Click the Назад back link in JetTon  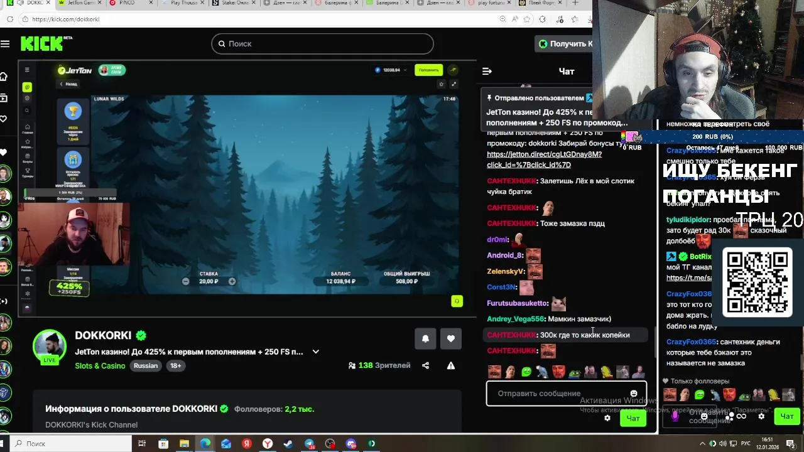click(68, 84)
